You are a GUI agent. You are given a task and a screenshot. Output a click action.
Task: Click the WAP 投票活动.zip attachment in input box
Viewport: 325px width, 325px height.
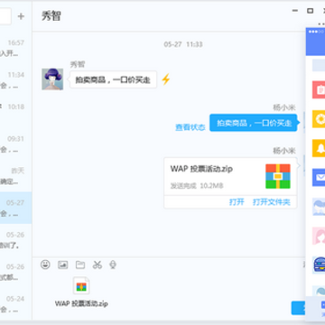[x=81, y=292]
